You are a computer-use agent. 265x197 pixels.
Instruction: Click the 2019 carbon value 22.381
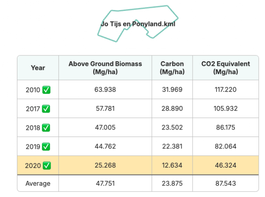tap(172, 147)
